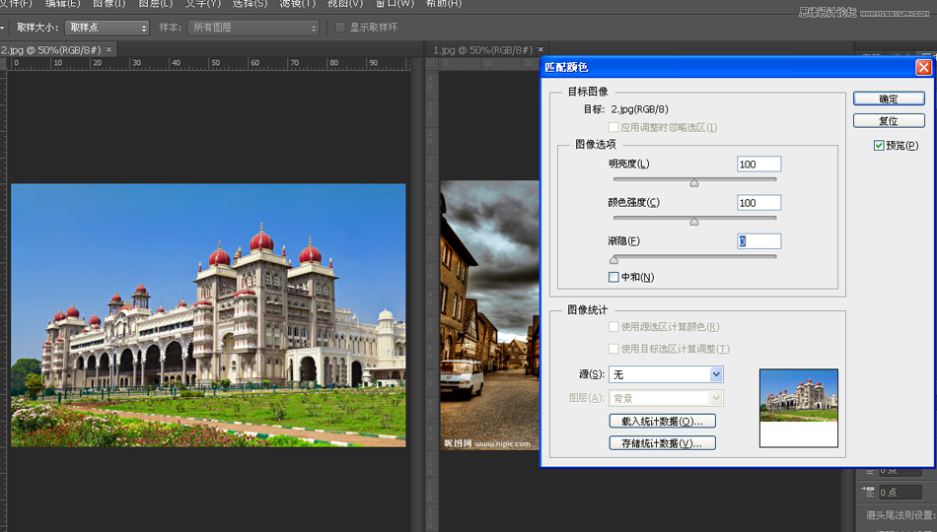Image resolution: width=937 pixels, height=532 pixels.
Task: Click 存储统计数据 save statistics button
Action: (x=662, y=443)
